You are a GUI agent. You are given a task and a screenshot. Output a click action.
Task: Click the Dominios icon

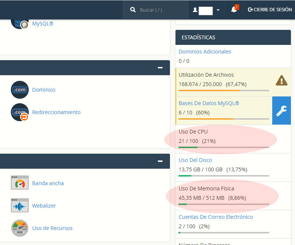[x=20, y=90]
